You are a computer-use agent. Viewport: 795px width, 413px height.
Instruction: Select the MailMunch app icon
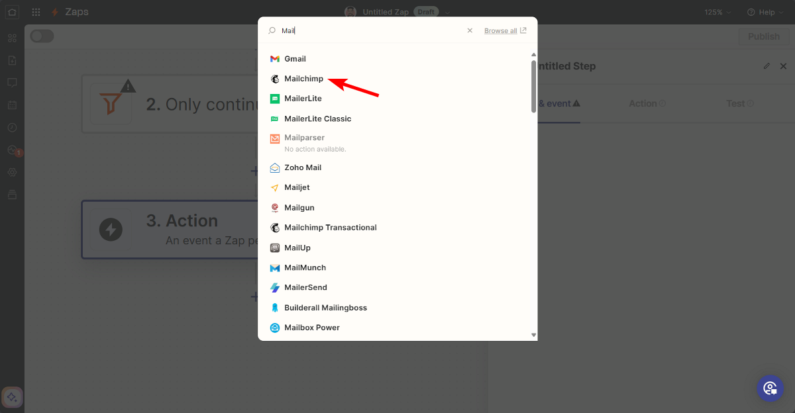pos(275,267)
